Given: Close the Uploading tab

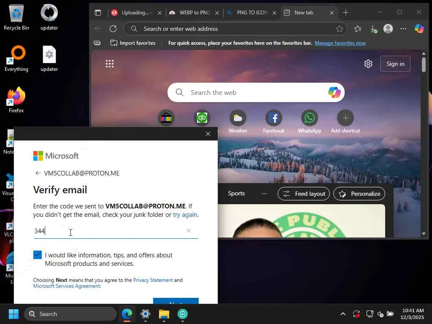Looking at the screenshot, I should [159, 13].
